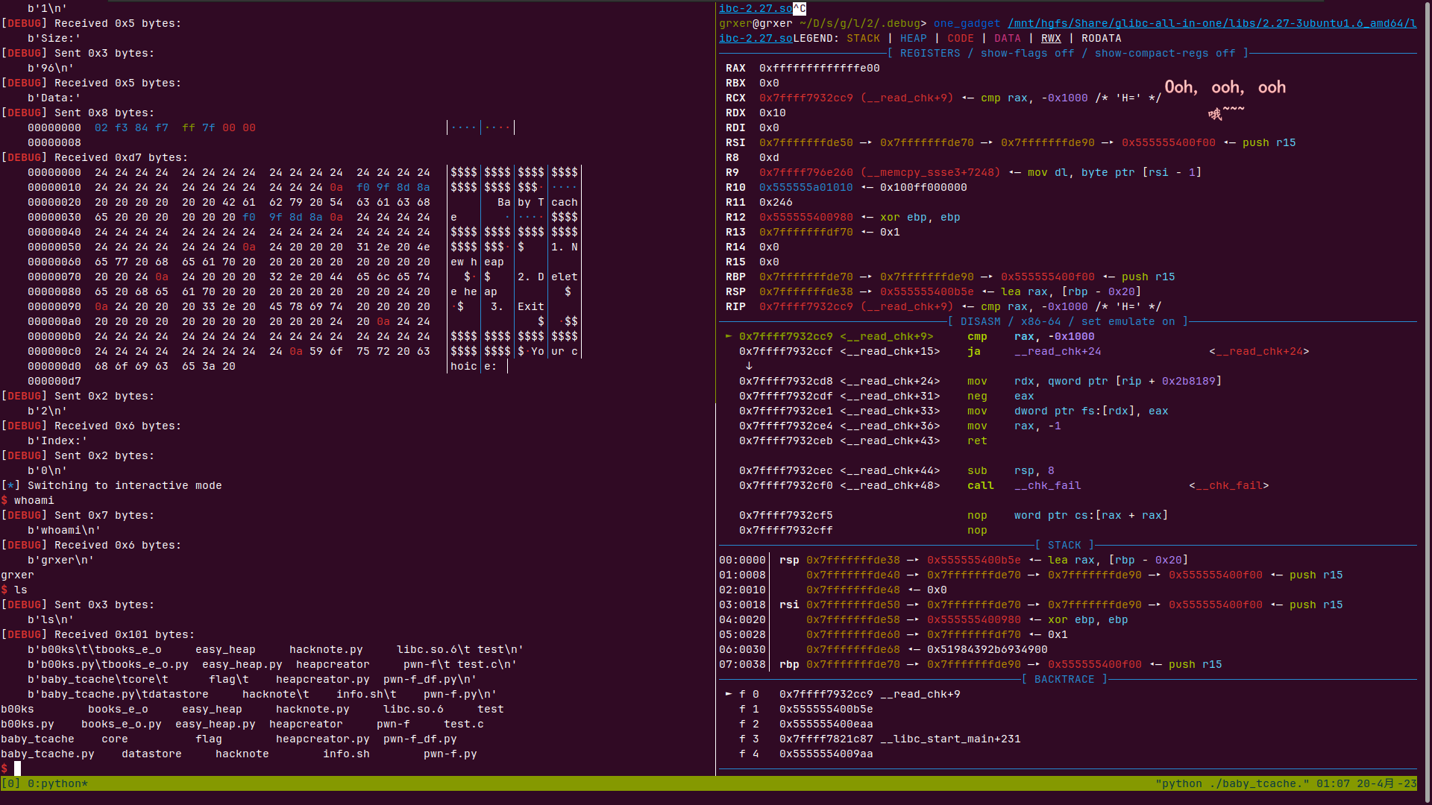The height and width of the screenshot is (805, 1432).
Task: Open the underlined glibc-all-in-one libs path
Action: click(x=1212, y=23)
